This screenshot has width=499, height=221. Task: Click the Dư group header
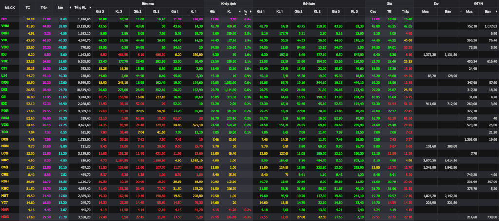(x=436, y=3)
